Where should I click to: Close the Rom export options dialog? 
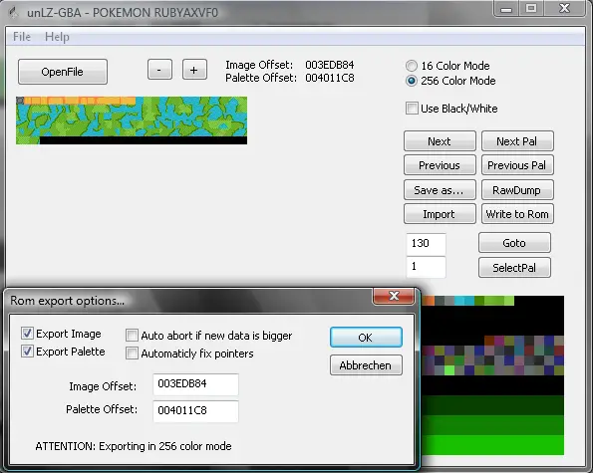click(x=394, y=296)
